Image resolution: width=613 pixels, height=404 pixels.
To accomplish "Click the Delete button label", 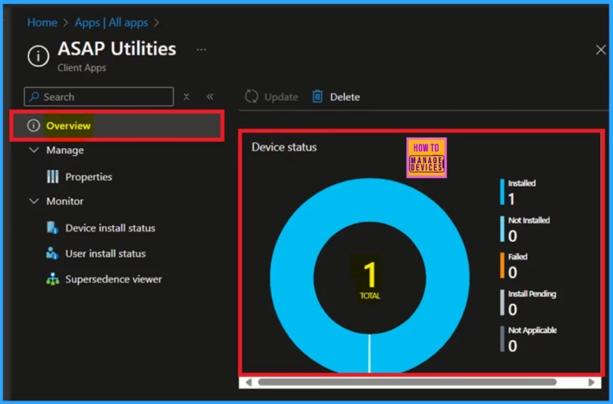I will (x=345, y=97).
